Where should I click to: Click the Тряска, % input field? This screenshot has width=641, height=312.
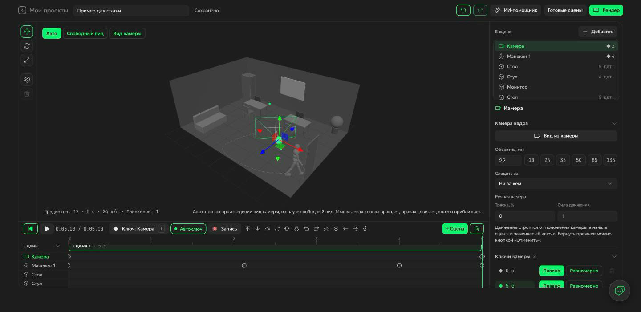click(x=525, y=216)
